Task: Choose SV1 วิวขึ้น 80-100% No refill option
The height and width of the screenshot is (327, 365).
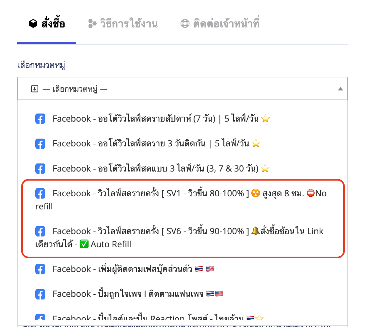Action: [182, 200]
